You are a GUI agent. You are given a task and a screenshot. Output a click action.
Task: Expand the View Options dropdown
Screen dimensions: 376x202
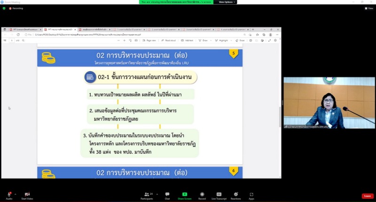226,2
